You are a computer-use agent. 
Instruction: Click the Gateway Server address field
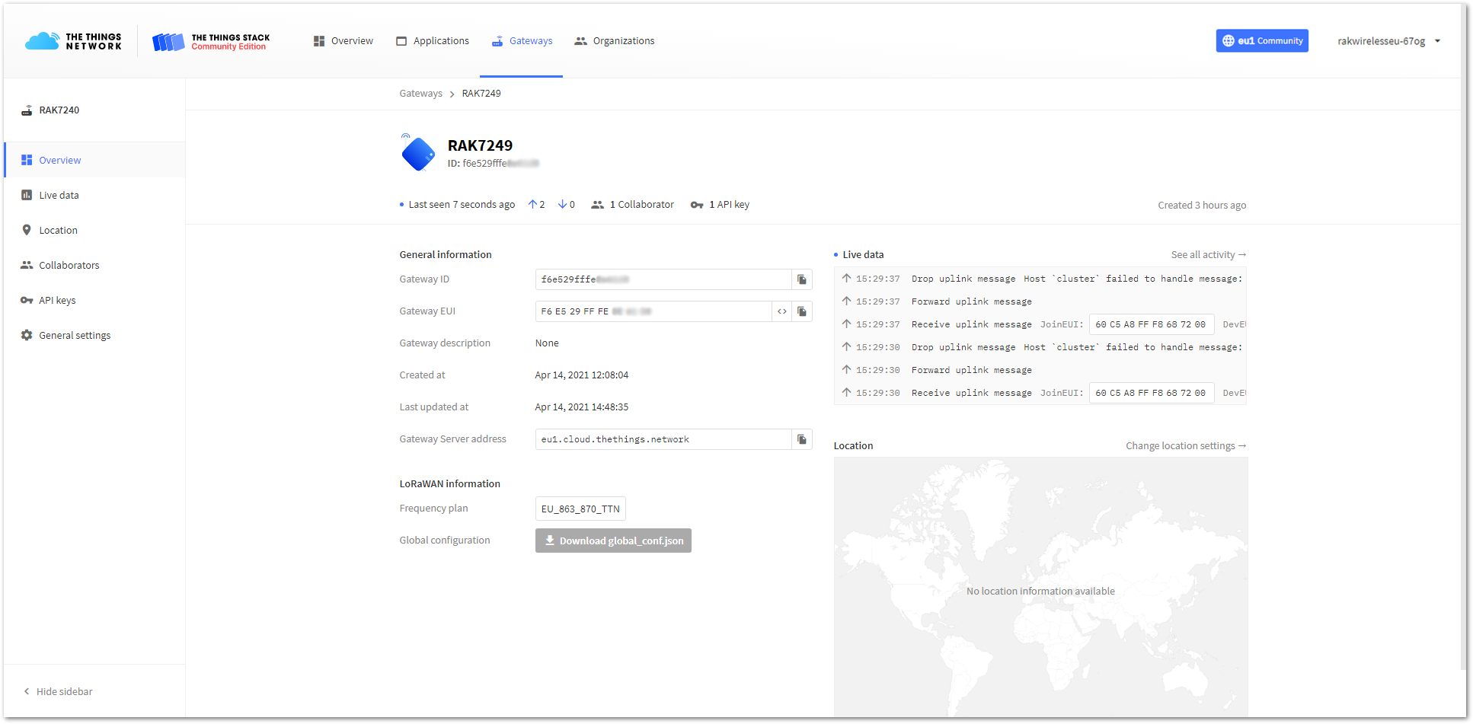663,439
